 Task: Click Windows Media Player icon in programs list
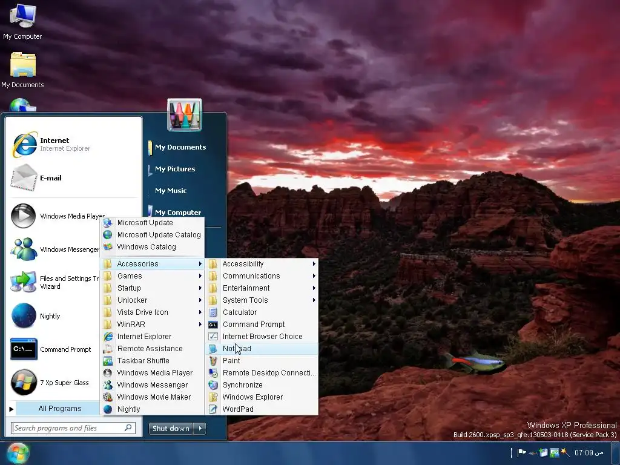pos(108,373)
